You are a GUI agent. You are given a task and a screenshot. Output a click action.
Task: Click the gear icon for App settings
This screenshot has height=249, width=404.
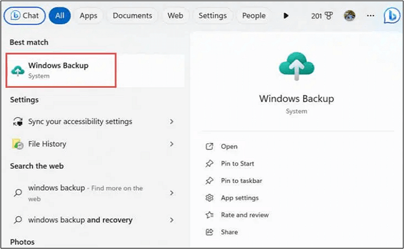pos(210,198)
